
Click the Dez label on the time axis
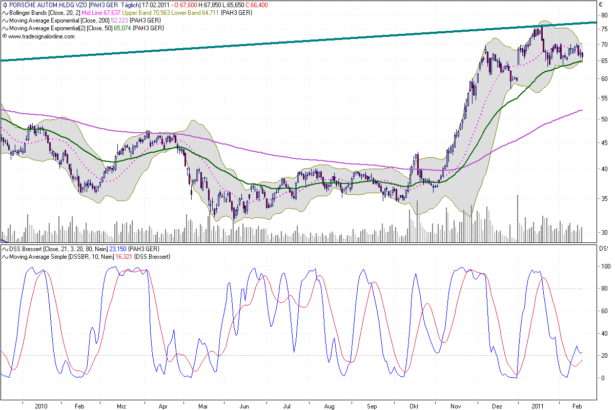tap(497, 406)
